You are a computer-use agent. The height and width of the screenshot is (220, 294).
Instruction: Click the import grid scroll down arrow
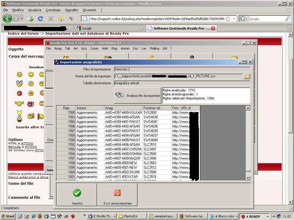click(248, 178)
